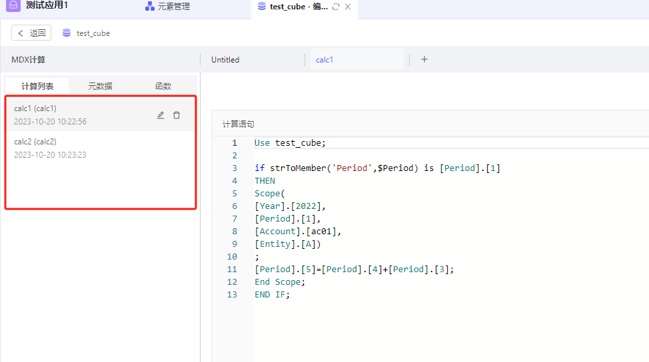Edit calc1 with the pencil icon
Image resolution: width=649 pixels, height=362 pixels.
pyautogui.click(x=161, y=115)
